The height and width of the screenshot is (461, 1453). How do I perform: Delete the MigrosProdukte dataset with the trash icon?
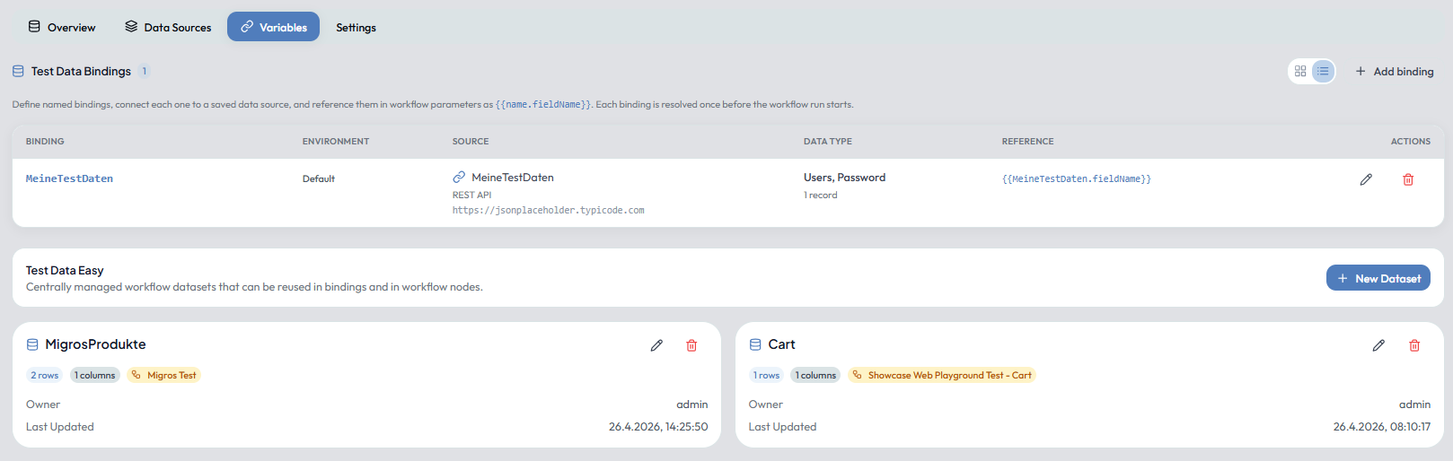(x=691, y=345)
